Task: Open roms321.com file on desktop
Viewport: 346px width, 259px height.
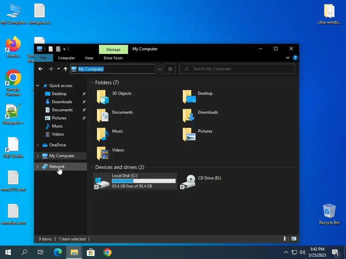Action: 13,181
